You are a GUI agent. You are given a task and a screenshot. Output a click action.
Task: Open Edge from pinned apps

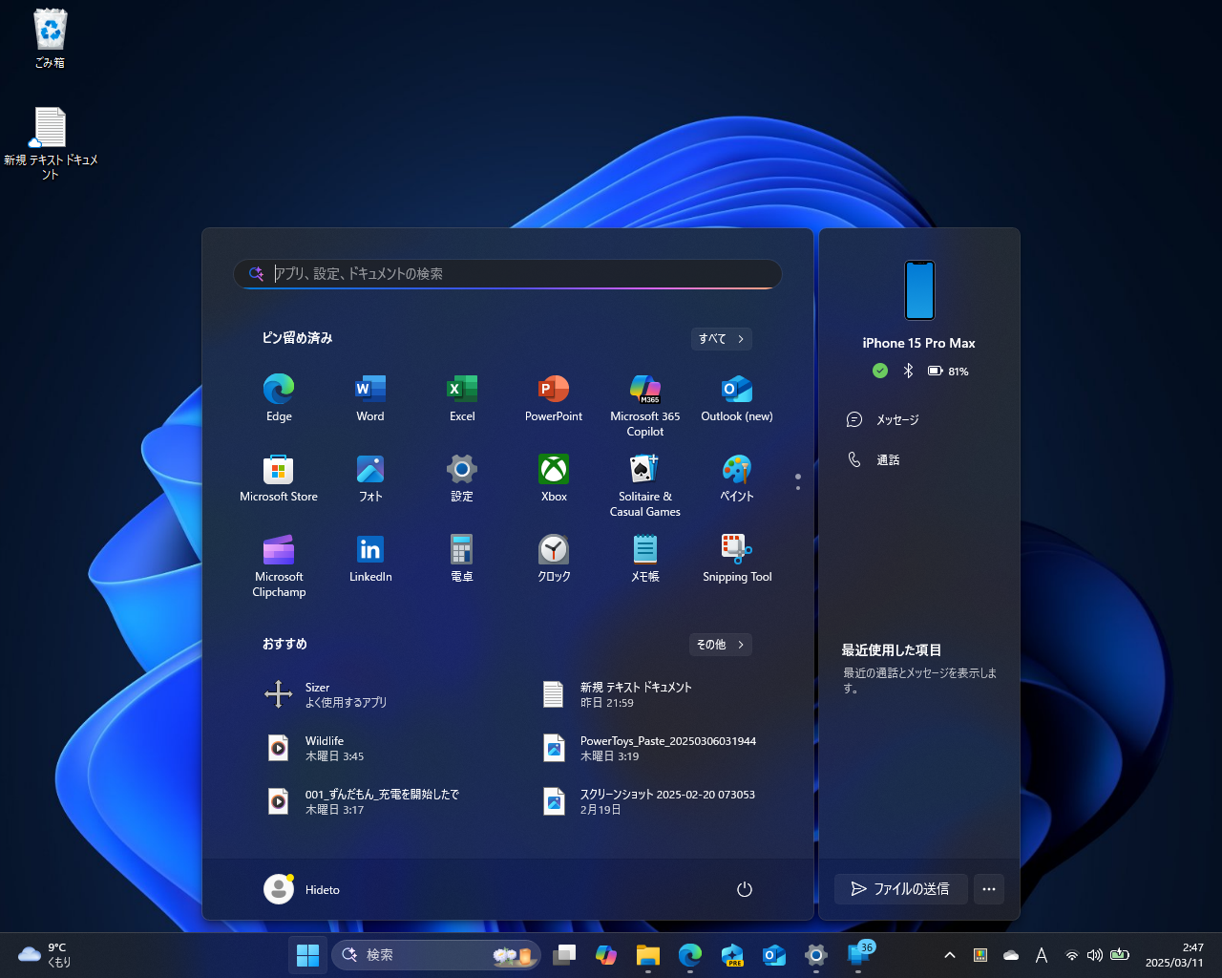coord(279,397)
